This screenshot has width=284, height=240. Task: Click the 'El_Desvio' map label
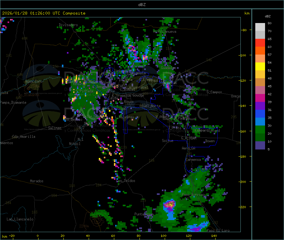coord(74,120)
